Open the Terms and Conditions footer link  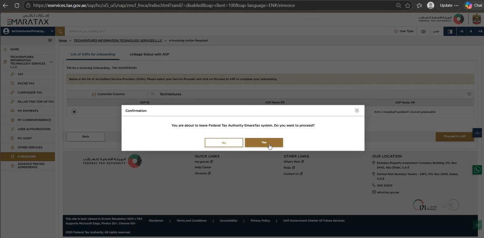(191, 221)
